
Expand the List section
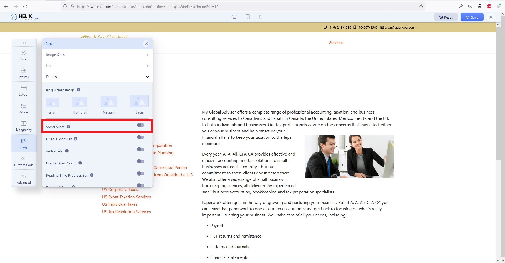pyautogui.click(x=97, y=66)
